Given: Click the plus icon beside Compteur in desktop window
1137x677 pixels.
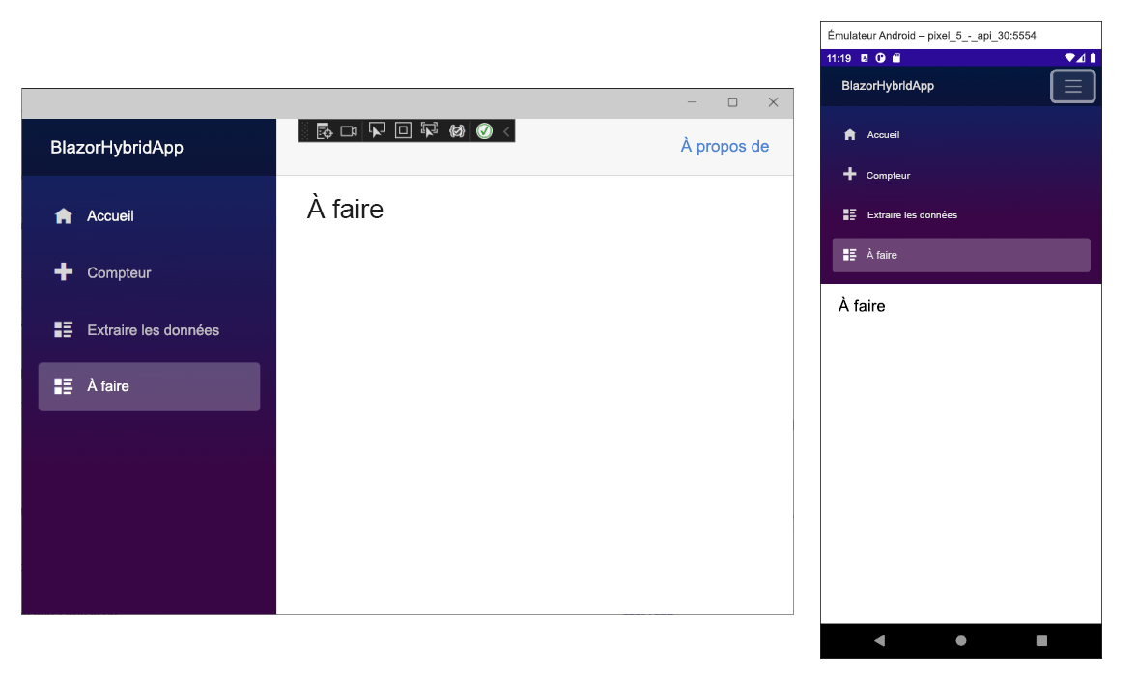Looking at the screenshot, I should [63, 271].
